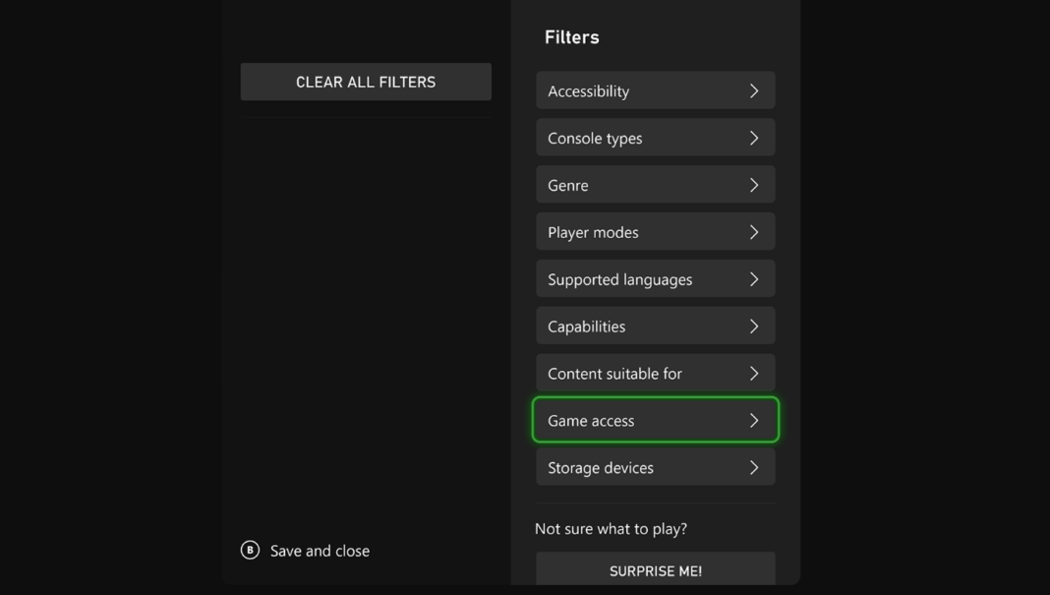The width and height of the screenshot is (1050, 595).
Task: Select the Save and close label
Action: [x=321, y=551]
